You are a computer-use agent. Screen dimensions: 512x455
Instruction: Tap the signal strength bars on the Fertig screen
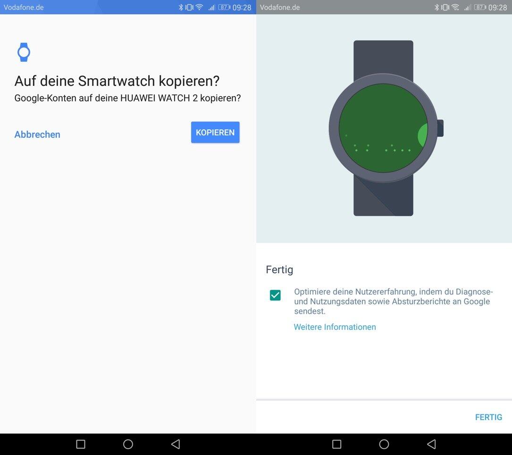(467, 8)
